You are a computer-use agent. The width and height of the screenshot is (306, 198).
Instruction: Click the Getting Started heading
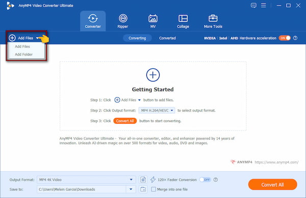(x=153, y=90)
